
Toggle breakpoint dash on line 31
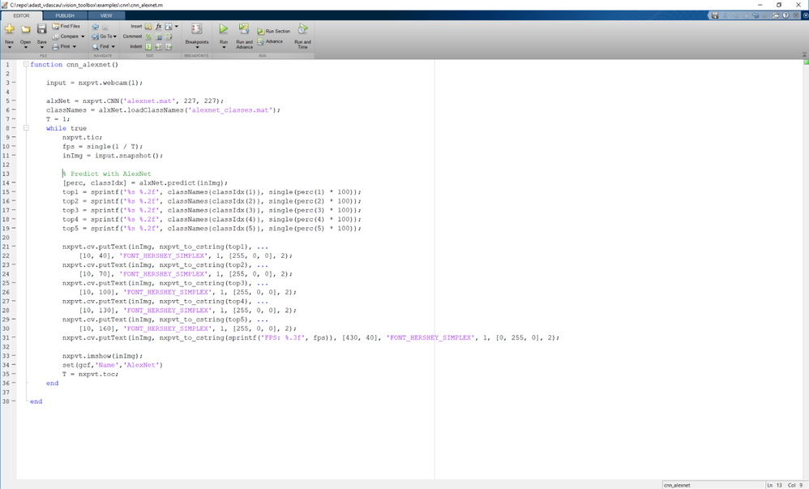pyautogui.click(x=14, y=337)
